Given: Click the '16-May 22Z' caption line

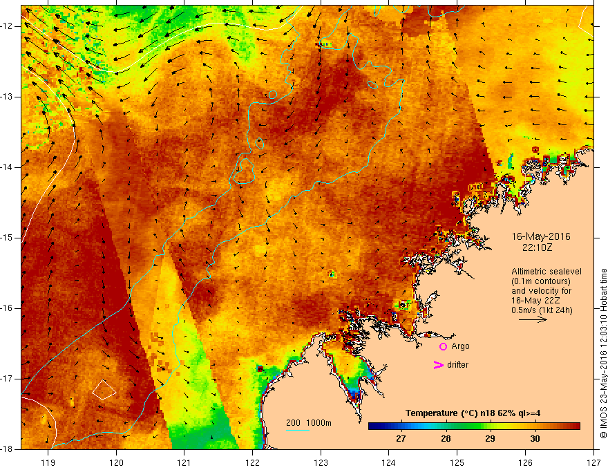Looking at the screenshot, I should click(535, 301).
